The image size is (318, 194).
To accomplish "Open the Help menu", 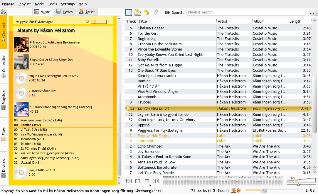I will tap(83, 4).
